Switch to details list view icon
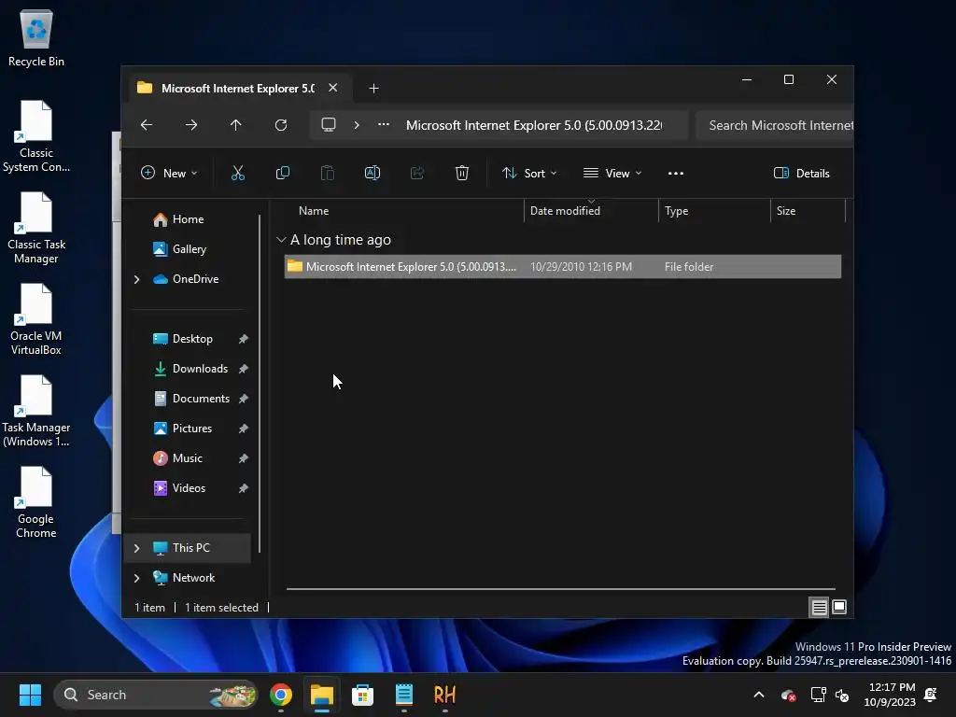The width and height of the screenshot is (956, 717). pyautogui.click(x=819, y=607)
